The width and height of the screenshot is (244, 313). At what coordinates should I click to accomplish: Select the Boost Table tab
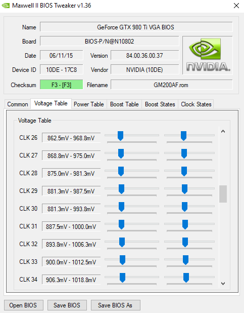124,104
